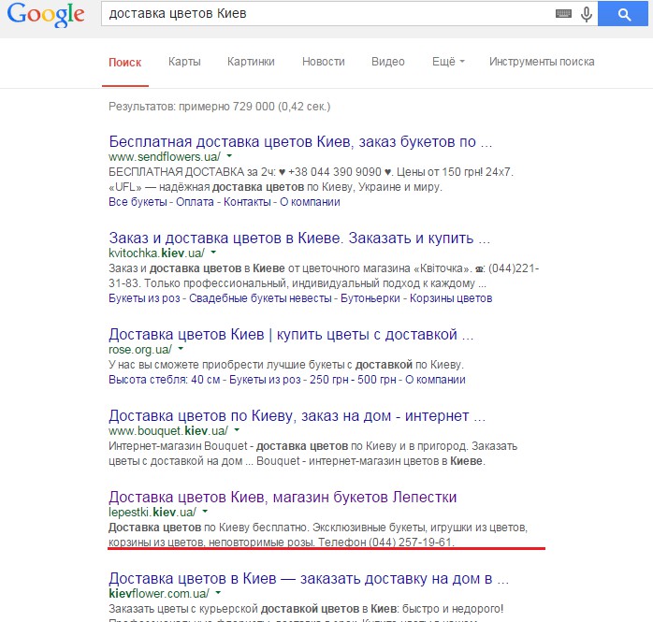This screenshot has height=622, width=653.
Task: Open 500 грн sitelink
Action: pos(377,380)
